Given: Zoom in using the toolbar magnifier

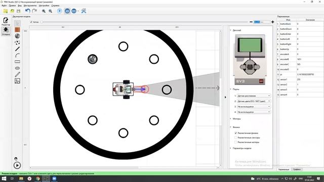Looking at the screenshot, I should [x=44, y=11].
